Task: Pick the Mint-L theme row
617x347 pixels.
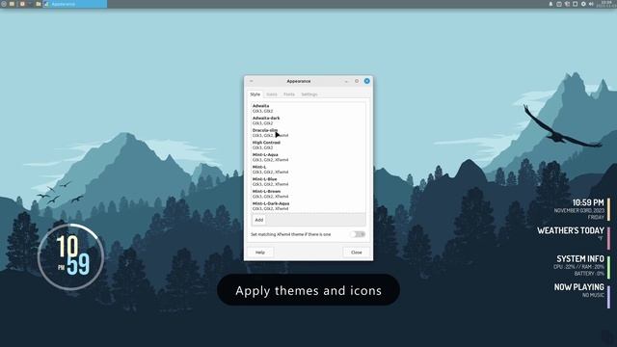Action: point(308,170)
